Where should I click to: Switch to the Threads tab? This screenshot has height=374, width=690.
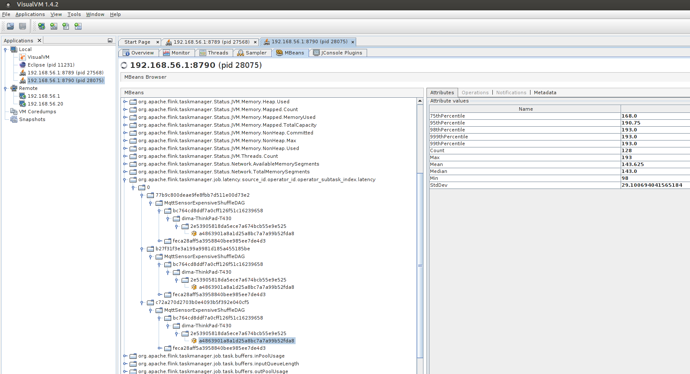(x=214, y=53)
